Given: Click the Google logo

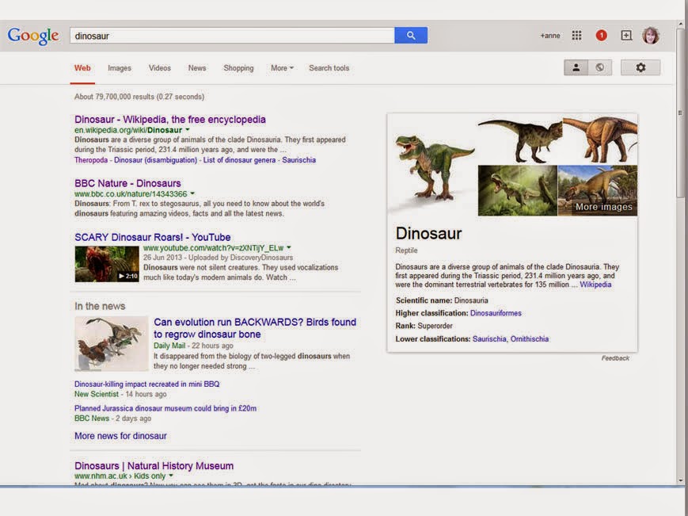Looking at the screenshot, I should 33,36.
